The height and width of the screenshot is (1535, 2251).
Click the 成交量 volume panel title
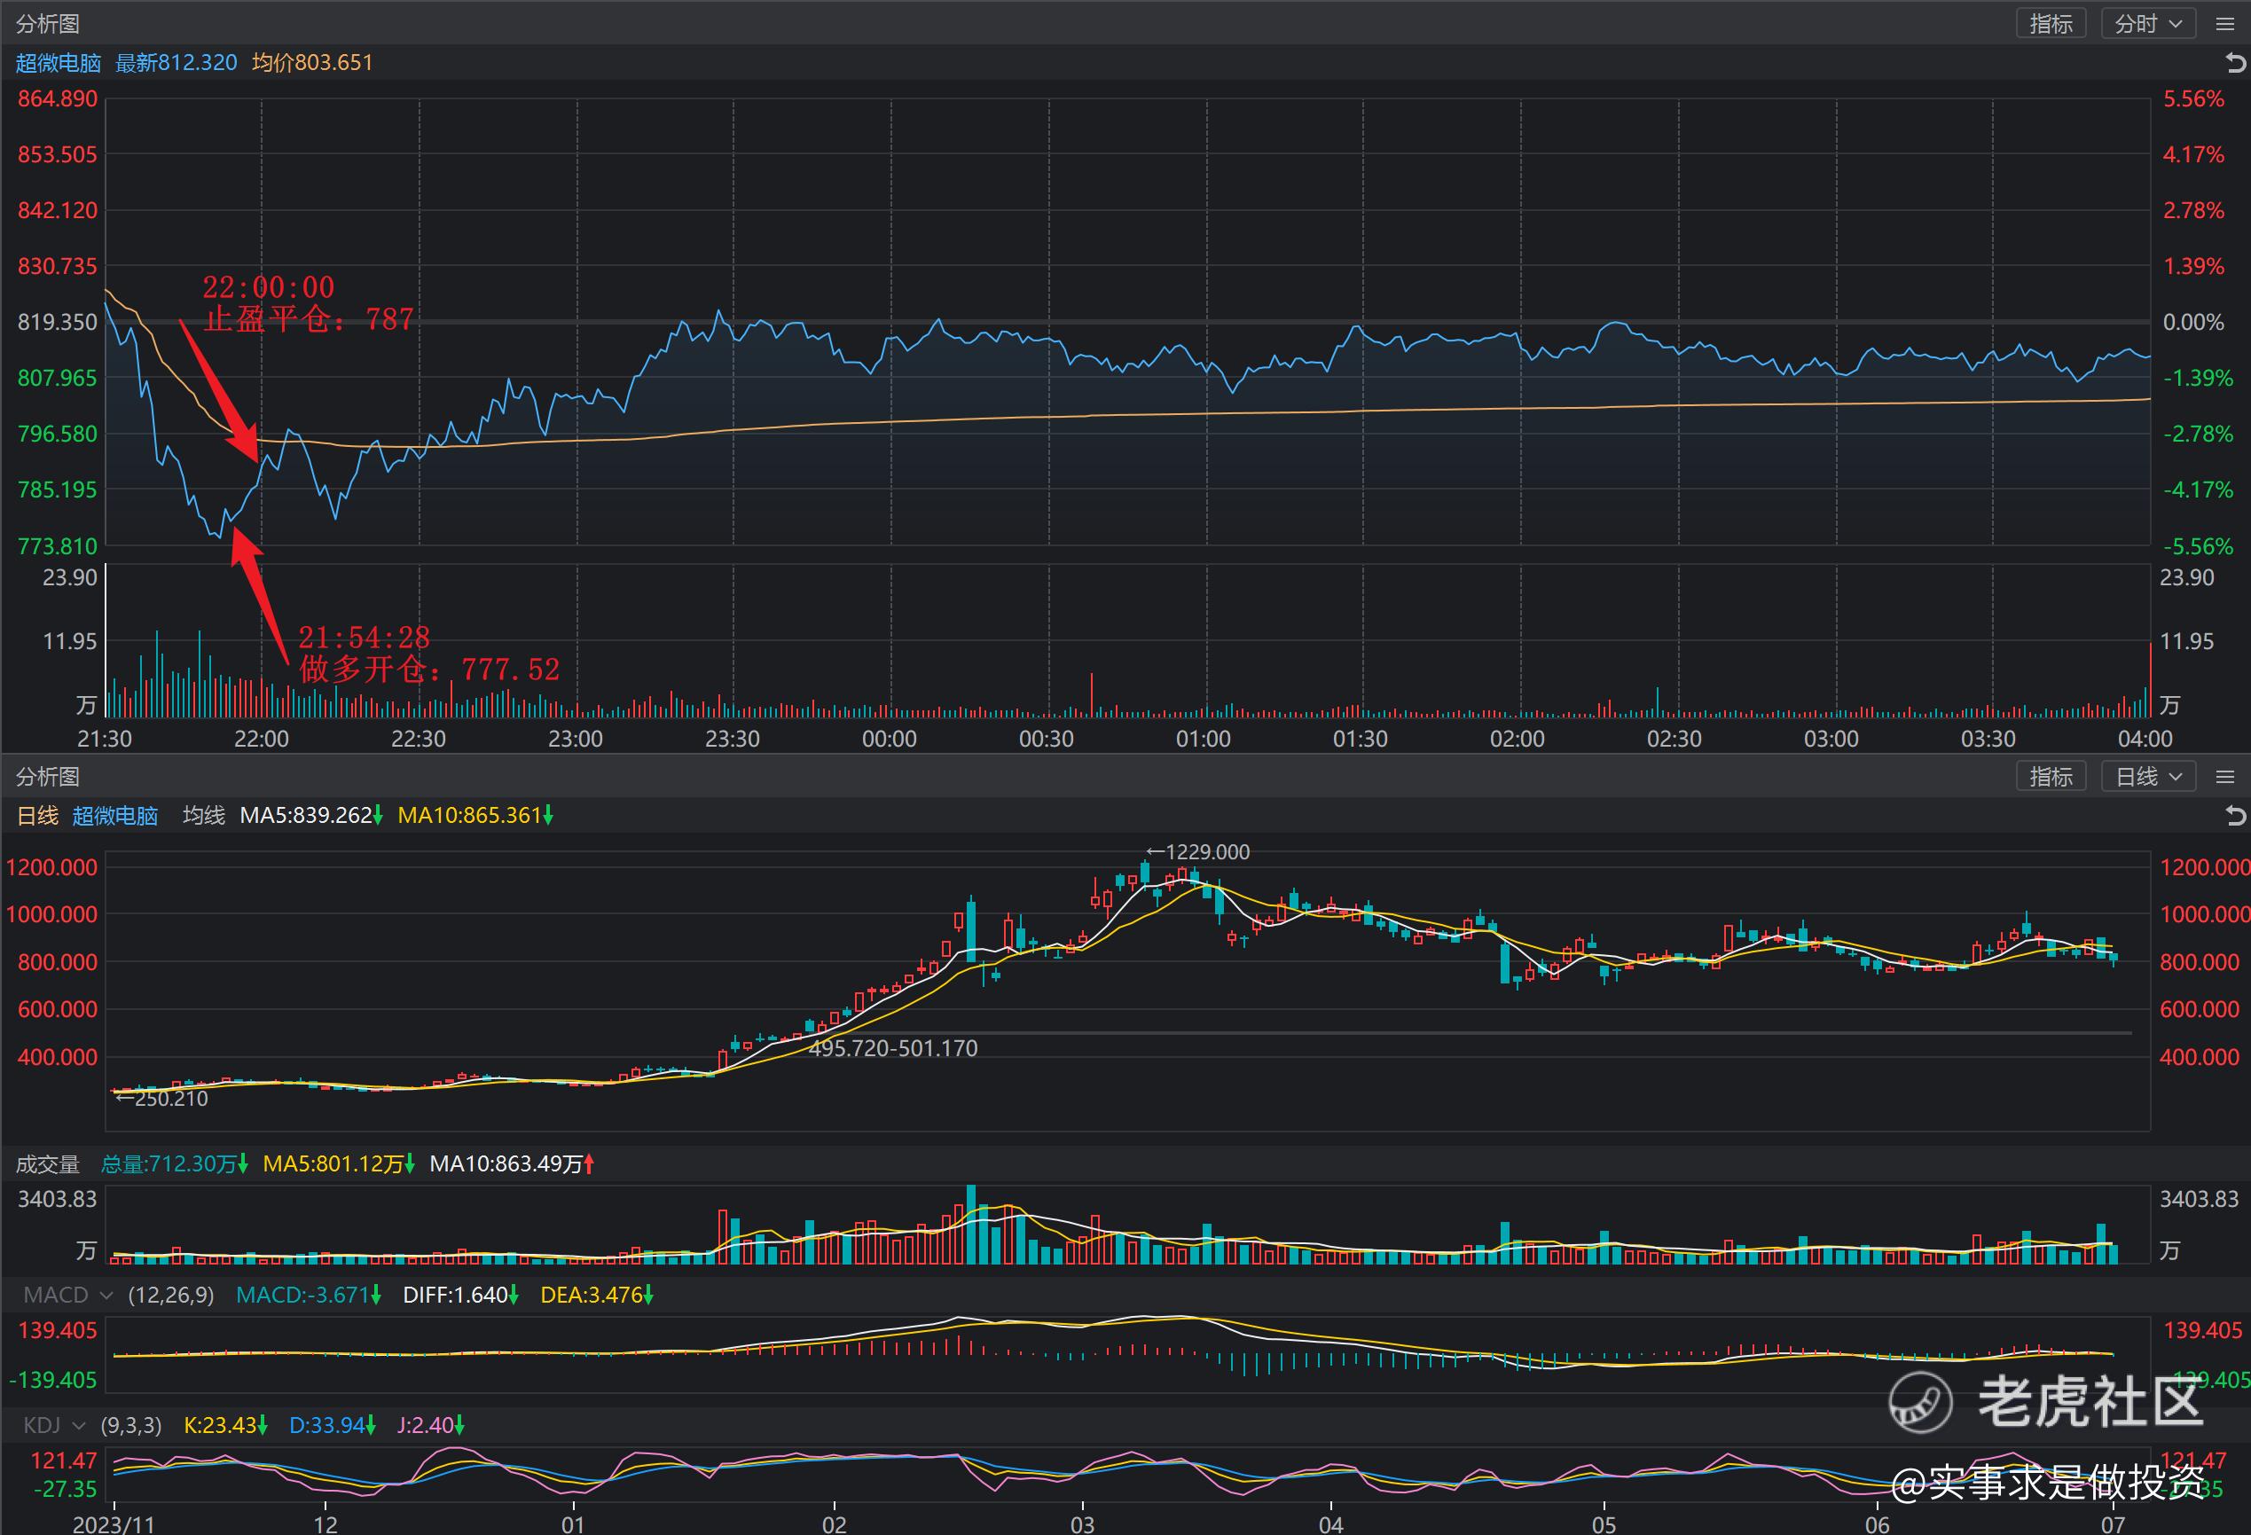[48, 1163]
